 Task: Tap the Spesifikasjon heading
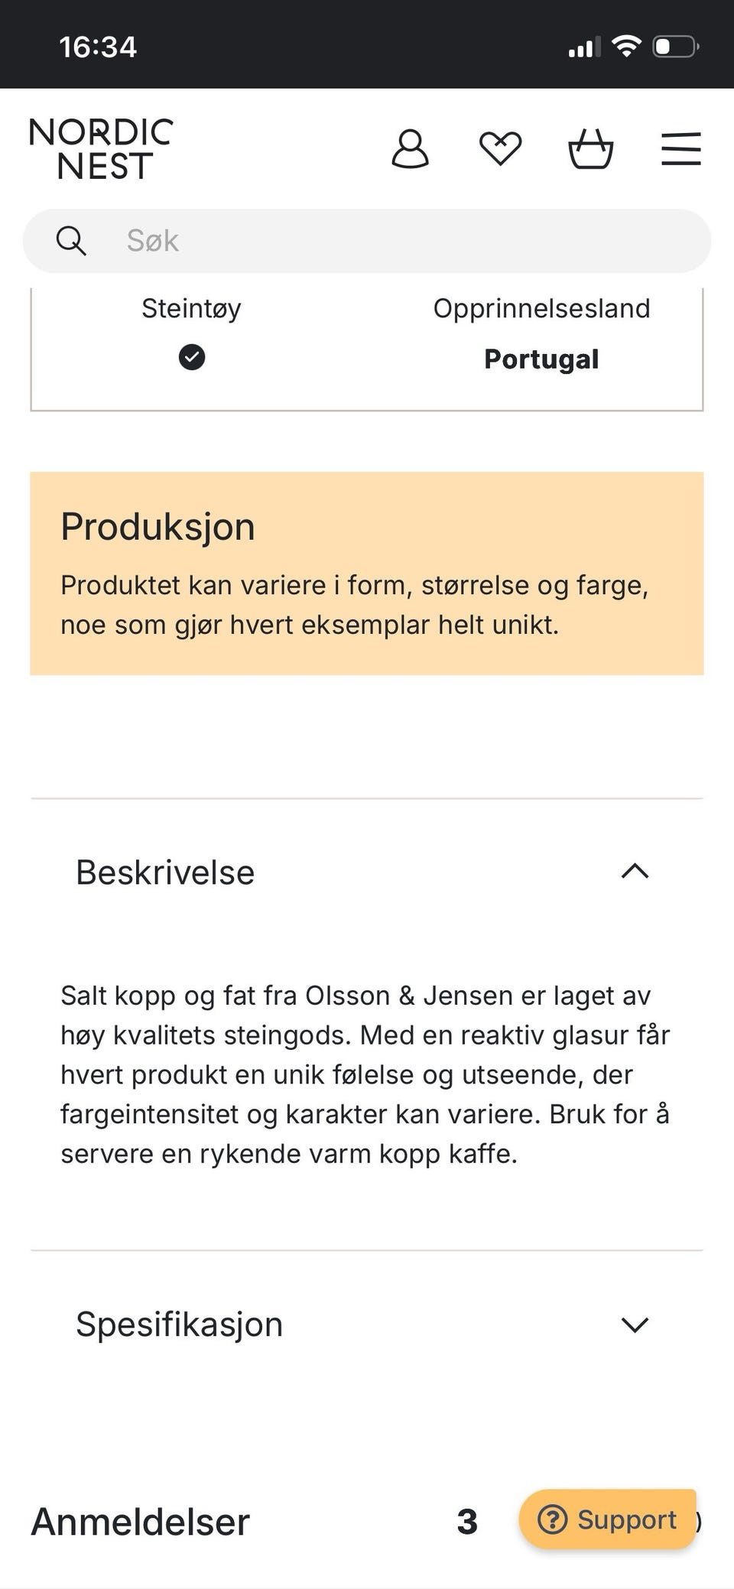pos(179,1324)
